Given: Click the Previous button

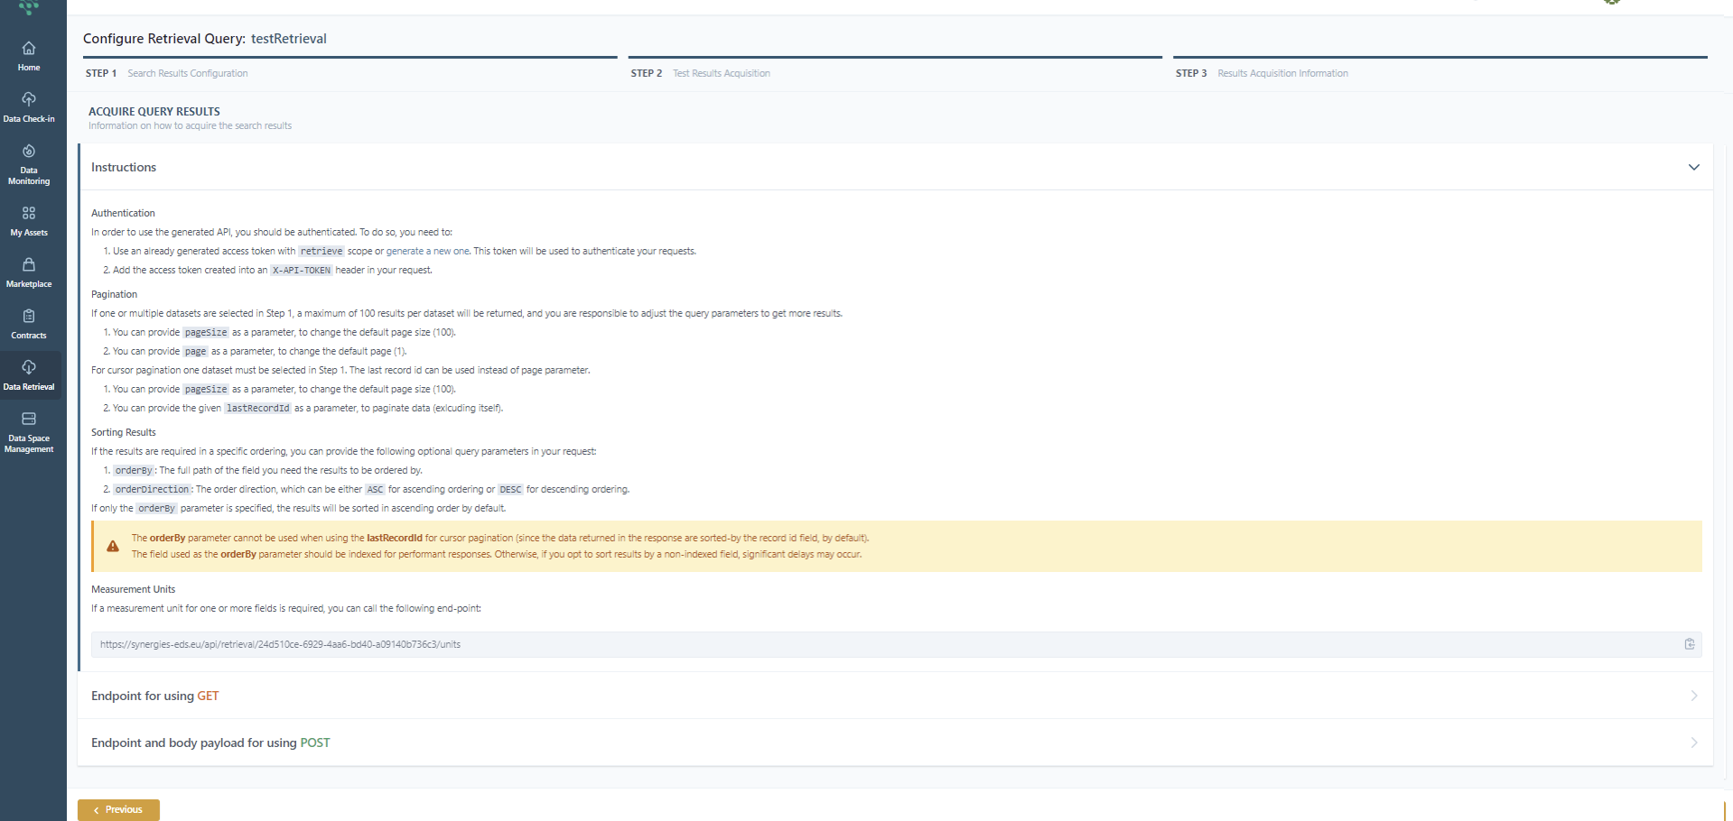Looking at the screenshot, I should click(x=118, y=809).
